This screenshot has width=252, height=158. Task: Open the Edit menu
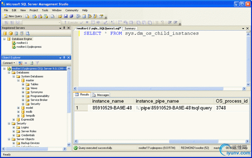pyautogui.click(x=14, y=10)
